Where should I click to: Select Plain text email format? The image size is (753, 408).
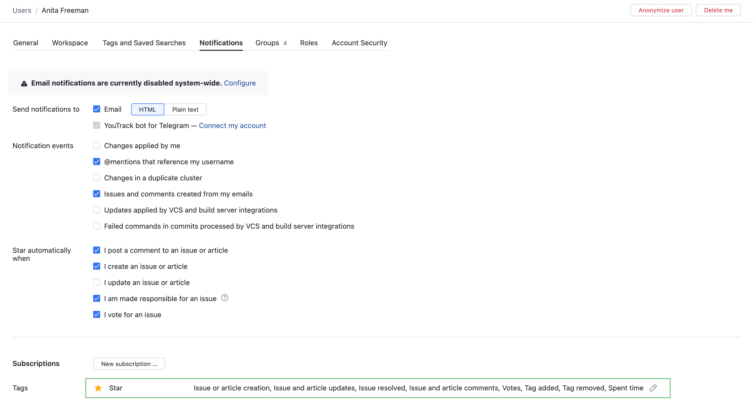[185, 109]
